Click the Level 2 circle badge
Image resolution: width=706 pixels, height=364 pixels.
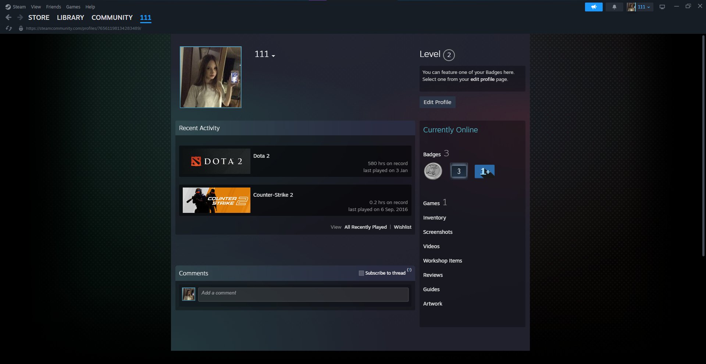coord(449,55)
